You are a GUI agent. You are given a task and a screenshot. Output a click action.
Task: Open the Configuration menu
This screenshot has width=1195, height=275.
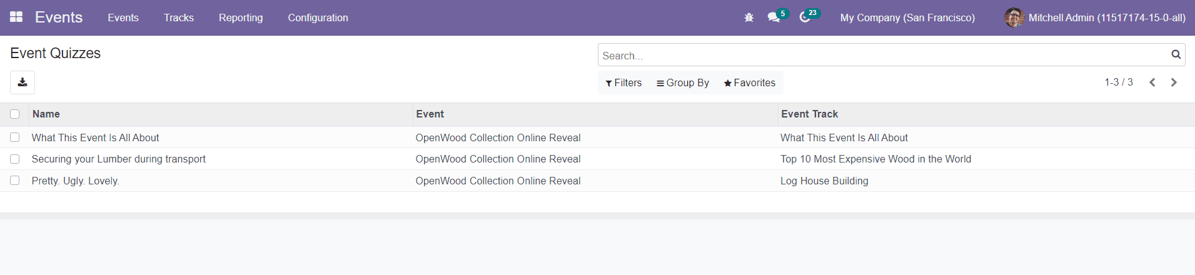[318, 17]
